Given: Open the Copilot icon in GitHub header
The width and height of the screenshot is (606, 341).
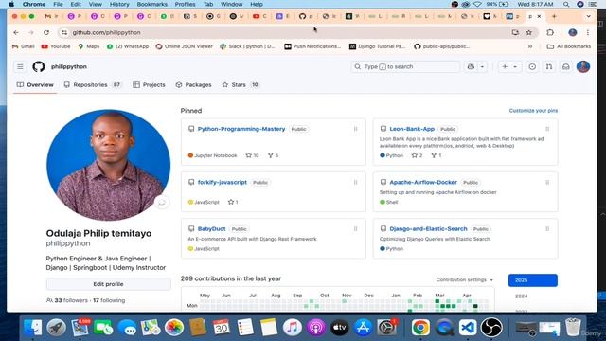Looking at the screenshot, I should click(x=471, y=66).
